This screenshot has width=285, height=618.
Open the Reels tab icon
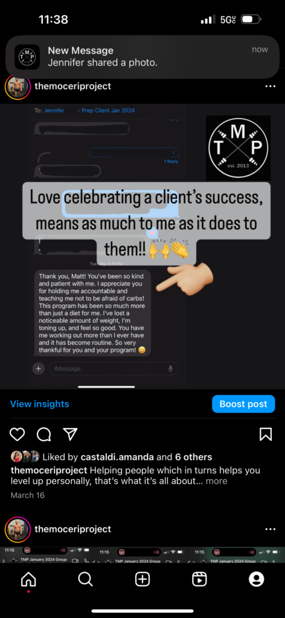[x=199, y=579]
